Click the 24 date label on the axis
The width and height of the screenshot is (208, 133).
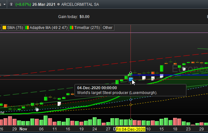point(94,129)
